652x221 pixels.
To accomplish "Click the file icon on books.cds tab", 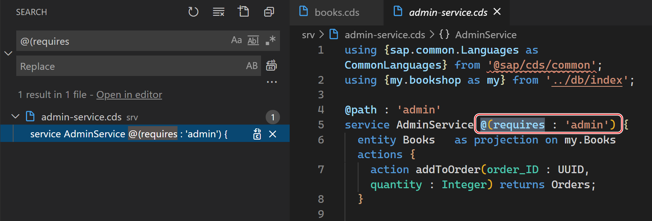I will tap(304, 12).
